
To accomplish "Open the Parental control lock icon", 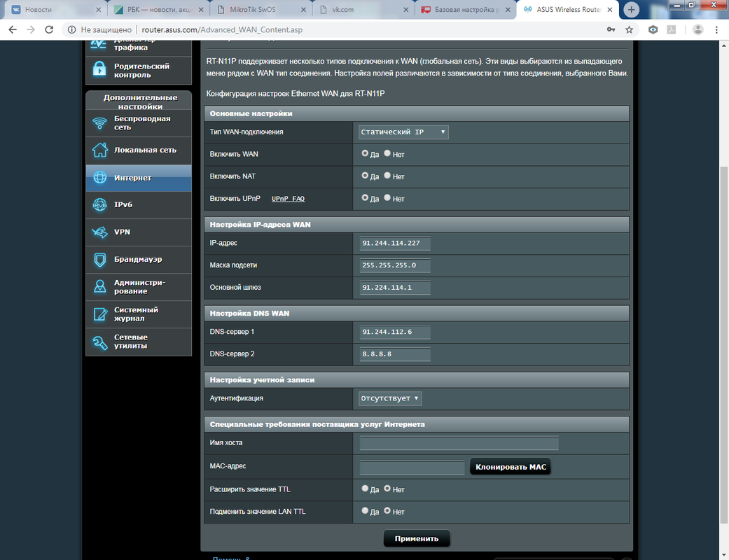I will 99,70.
